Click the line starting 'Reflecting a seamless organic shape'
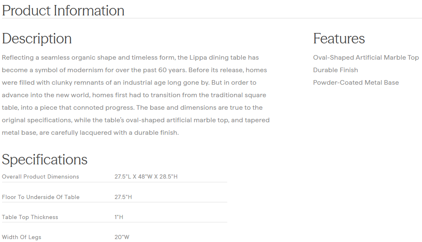The width and height of the screenshot is (422, 242). click(130, 58)
